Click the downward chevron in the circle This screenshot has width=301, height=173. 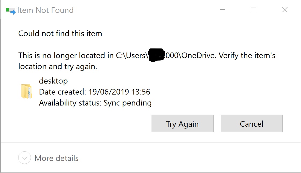click(24, 158)
